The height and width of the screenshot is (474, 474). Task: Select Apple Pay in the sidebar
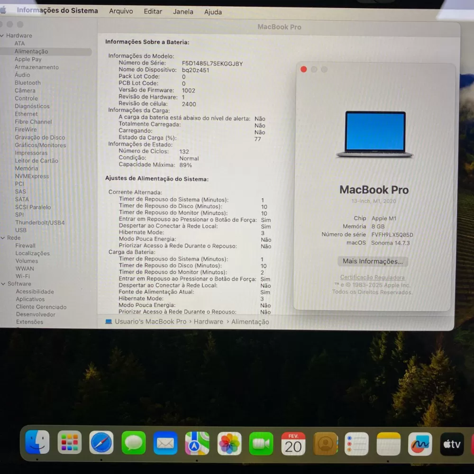point(28,59)
